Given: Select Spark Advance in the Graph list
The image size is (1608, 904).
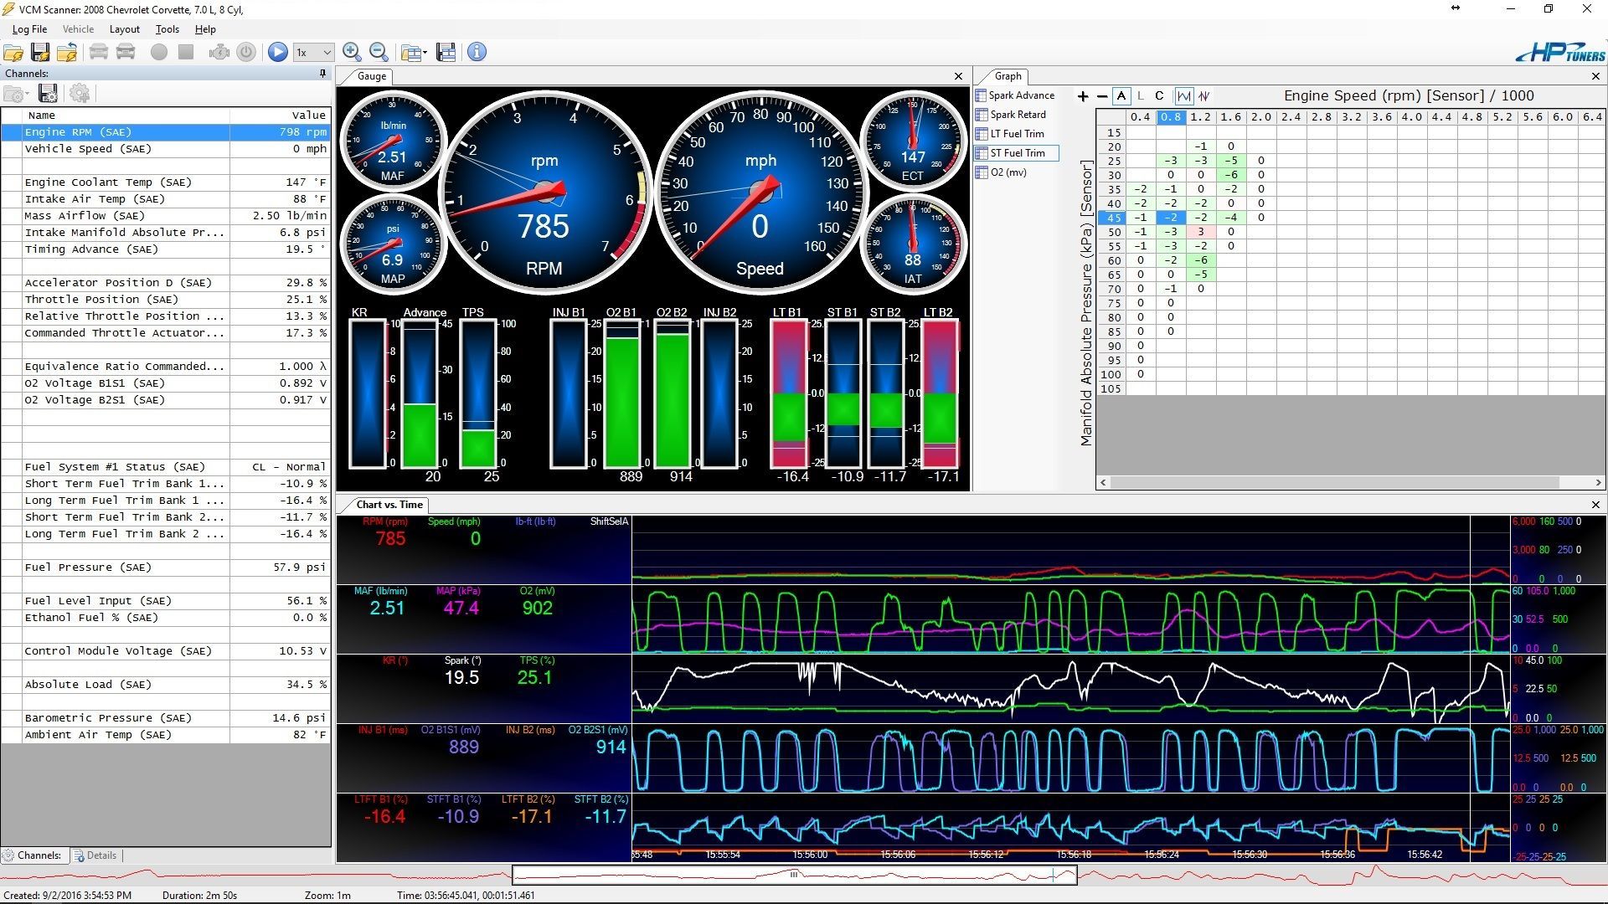Looking at the screenshot, I should pyautogui.click(x=1023, y=95).
